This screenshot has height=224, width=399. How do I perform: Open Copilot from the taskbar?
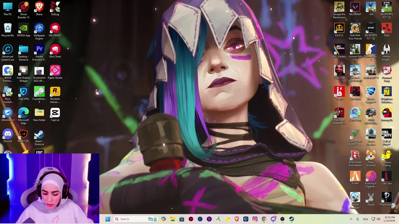(164, 219)
